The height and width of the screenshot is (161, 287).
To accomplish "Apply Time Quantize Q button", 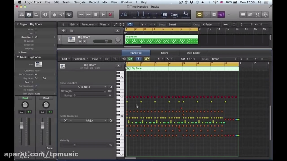I will (x=111, y=87).
